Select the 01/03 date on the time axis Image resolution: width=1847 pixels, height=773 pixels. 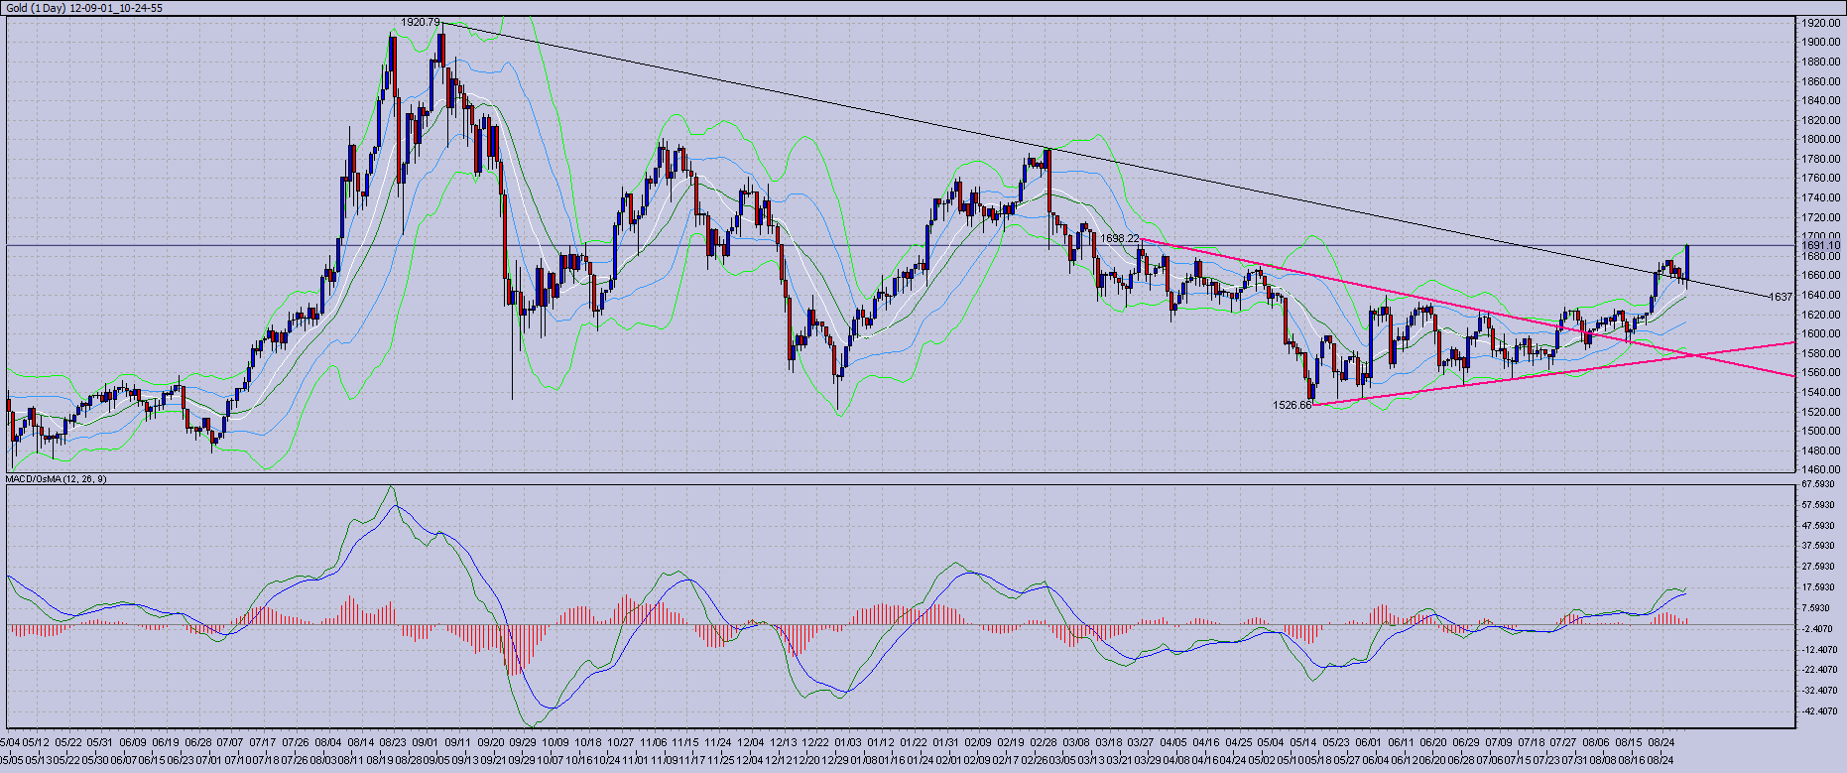tap(847, 742)
